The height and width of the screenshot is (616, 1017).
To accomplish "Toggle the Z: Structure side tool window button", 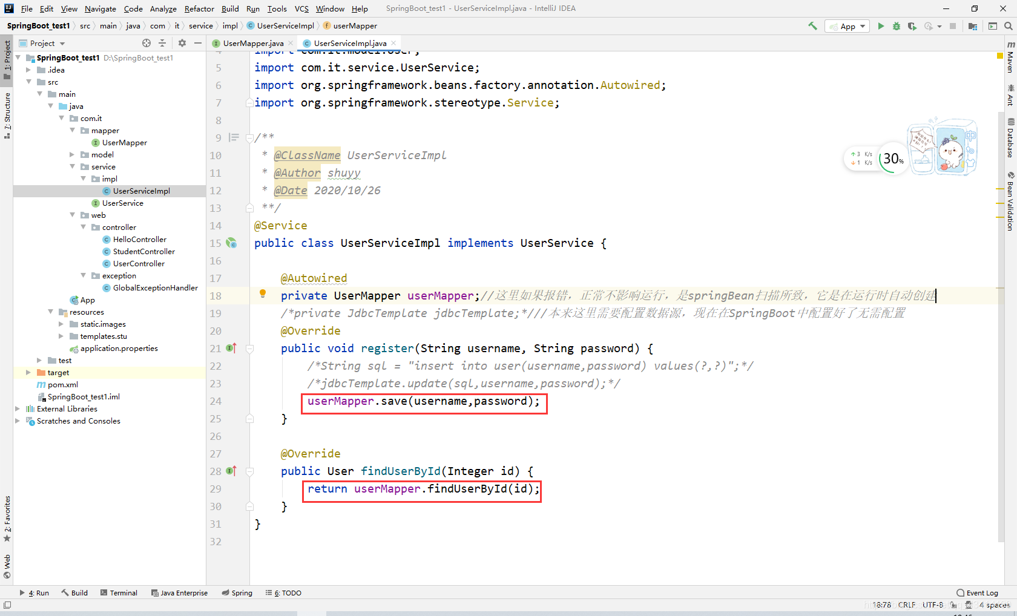I will [x=7, y=116].
